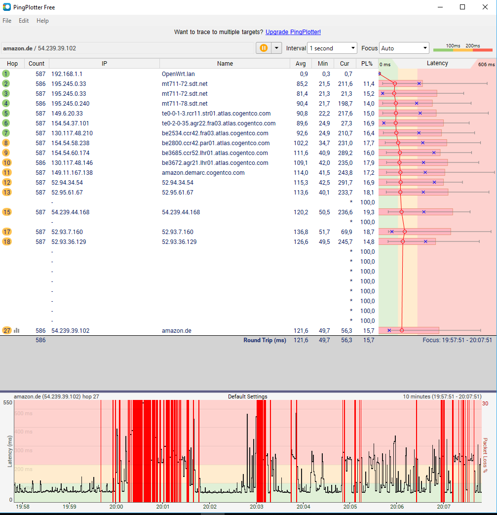Click the Hop column header
The width and height of the screenshot is (497, 515).
[12, 63]
